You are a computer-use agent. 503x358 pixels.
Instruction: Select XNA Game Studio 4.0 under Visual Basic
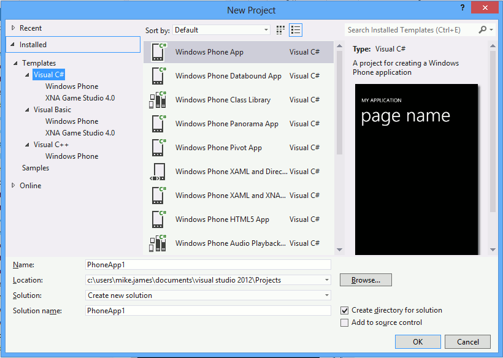pyautogui.click(x=80, y=132)
